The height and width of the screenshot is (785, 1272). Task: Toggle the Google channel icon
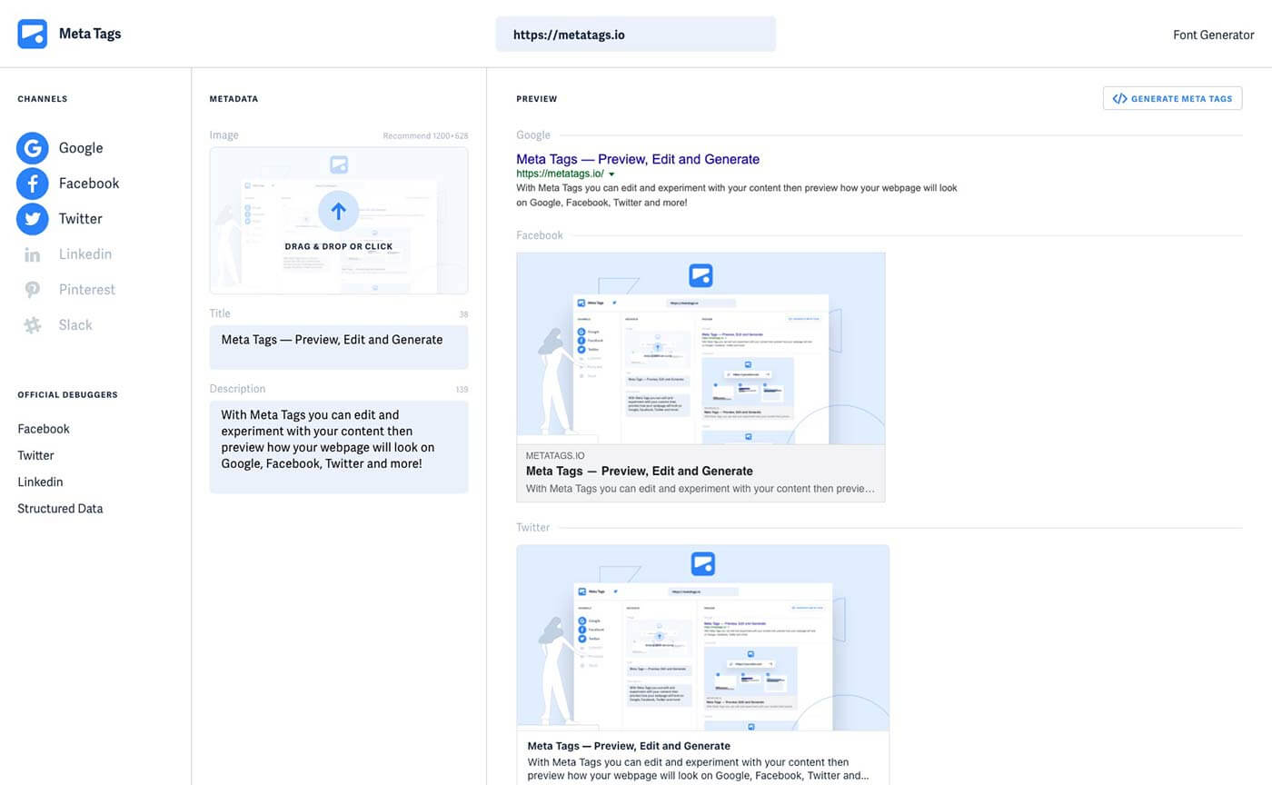tap(33, 148)
